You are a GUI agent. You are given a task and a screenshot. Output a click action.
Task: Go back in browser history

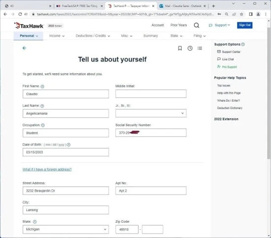(x=5, y=14)
